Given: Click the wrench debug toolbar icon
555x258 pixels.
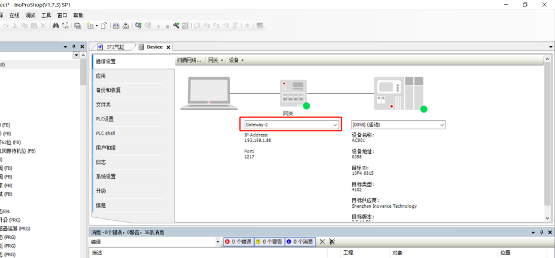Looking at the screenshot, I should (176, 26).
